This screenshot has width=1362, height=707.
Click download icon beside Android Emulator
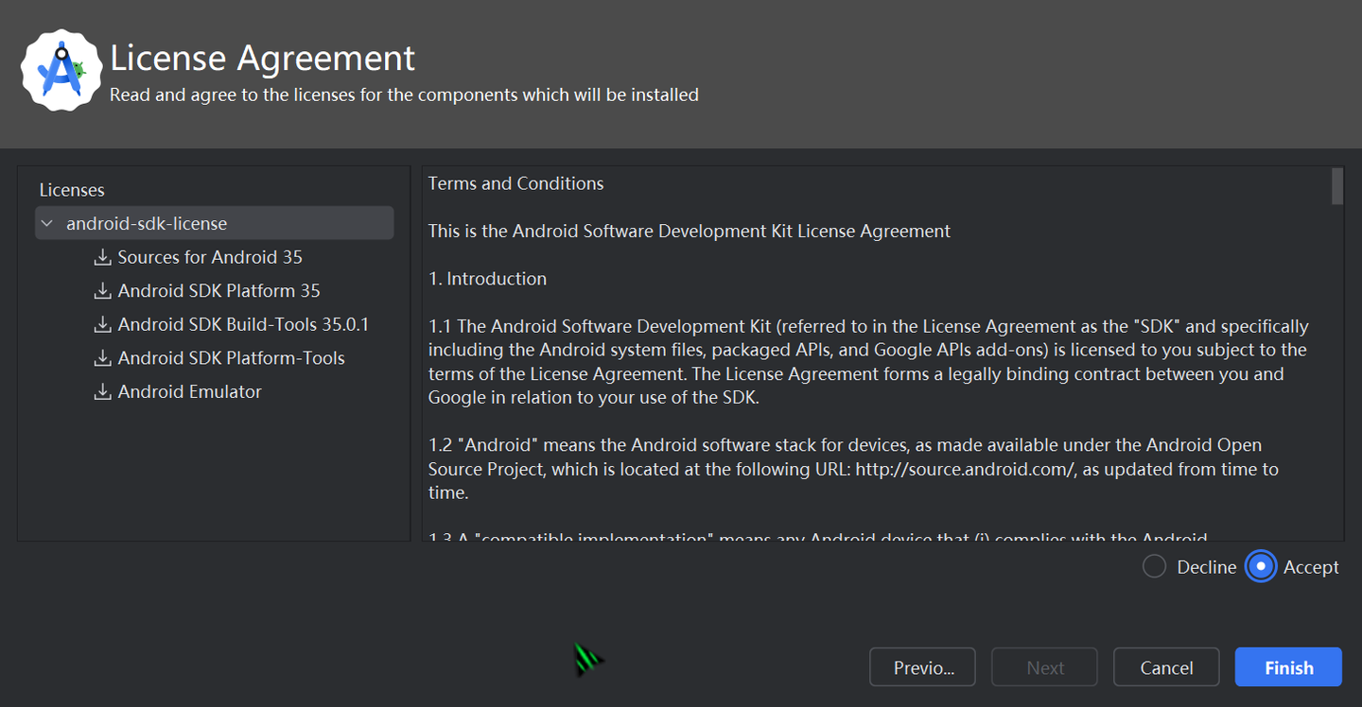pos(102,392)
